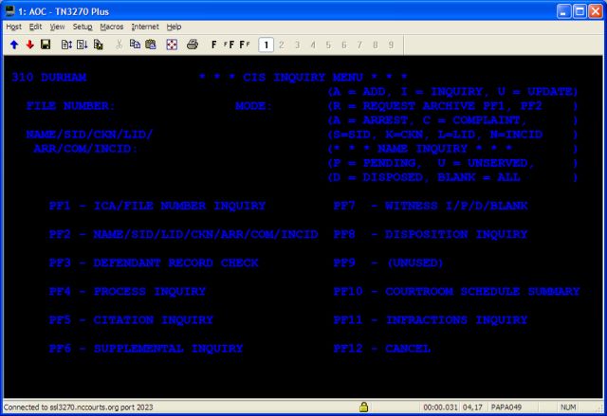Click PF3 - DEFENDANT RECORD CHECK text

pyautogui.click(x=154, y=262)
